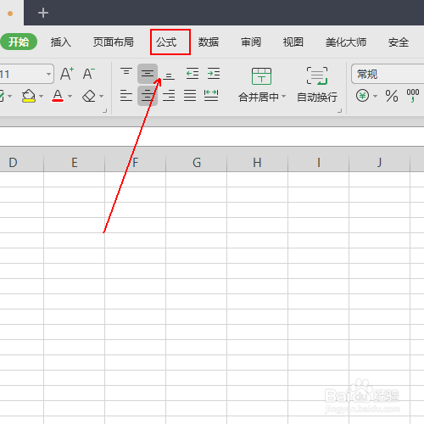The height and width of the screenshot is (424, 424).
Task: Open the 常规 number format dropdown
Action: pyautogui.click(x=388, y=74)
